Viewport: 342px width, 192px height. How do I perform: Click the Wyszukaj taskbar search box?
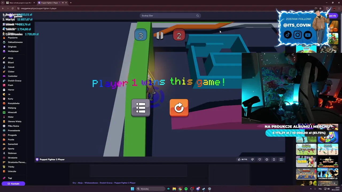click(150, 189)
